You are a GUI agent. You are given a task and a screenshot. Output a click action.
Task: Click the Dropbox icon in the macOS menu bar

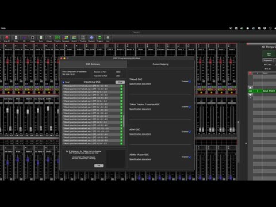coord(264,28)
